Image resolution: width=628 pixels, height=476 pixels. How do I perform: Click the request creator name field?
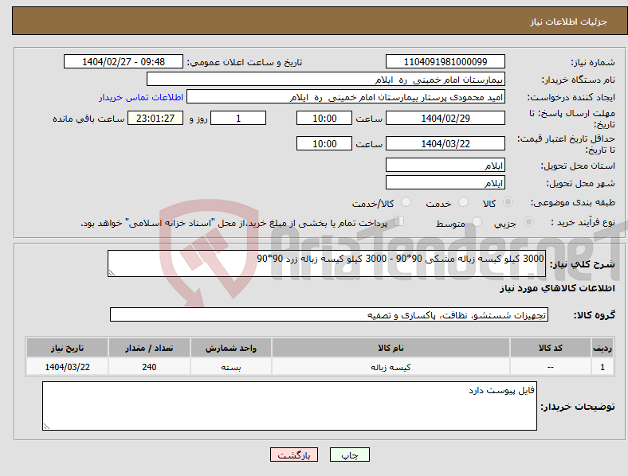click(x=346, y=97)
